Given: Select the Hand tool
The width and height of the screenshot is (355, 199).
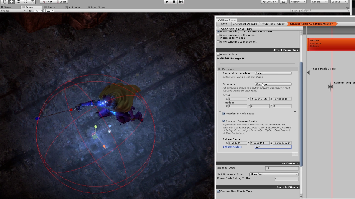Looking at the screenshot, I should [x=5, y=2].
